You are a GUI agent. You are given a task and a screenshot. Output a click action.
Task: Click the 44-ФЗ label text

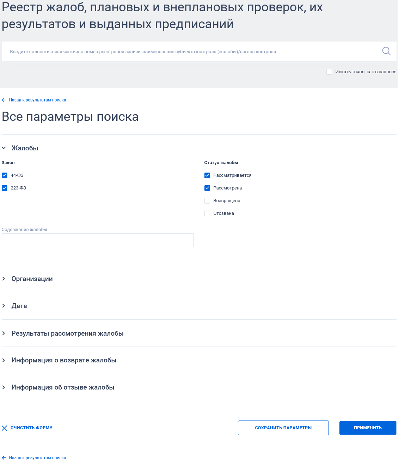pos(17,175)
